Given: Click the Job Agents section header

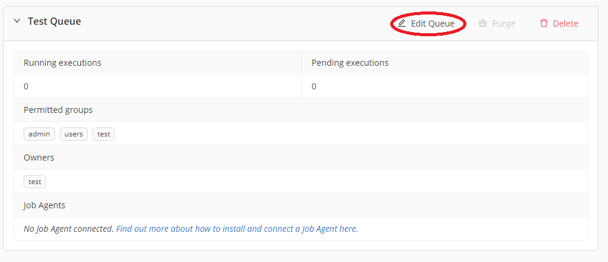Looking at the screenshot, I should 44,205.
